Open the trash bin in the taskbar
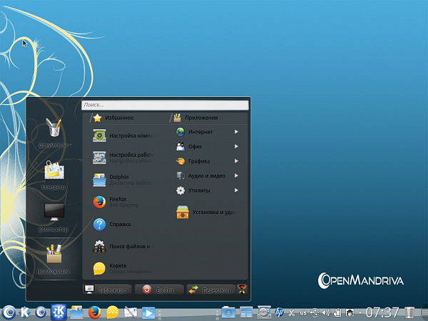The image size is (428, 321). pyautogui.click(x=409, y=313)
